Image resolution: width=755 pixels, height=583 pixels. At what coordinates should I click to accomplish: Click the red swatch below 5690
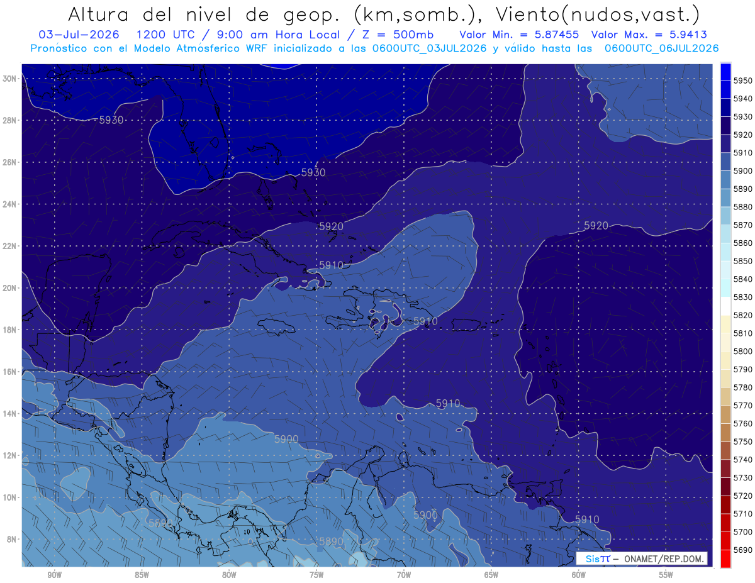[x=725, y=558]
